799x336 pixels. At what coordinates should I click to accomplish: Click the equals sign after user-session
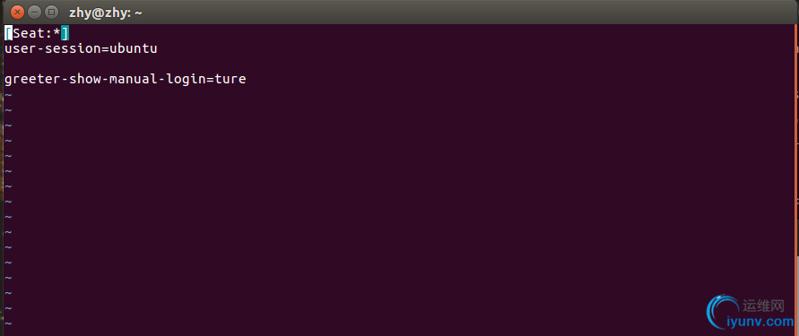click(x=105, y=49)
